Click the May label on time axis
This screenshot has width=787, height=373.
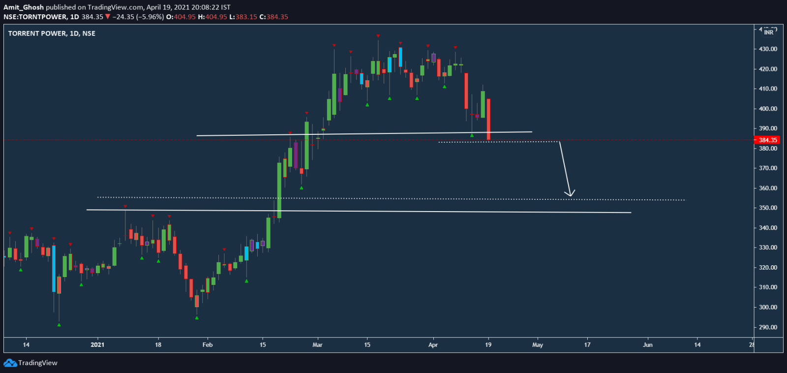tap(538, 345)
